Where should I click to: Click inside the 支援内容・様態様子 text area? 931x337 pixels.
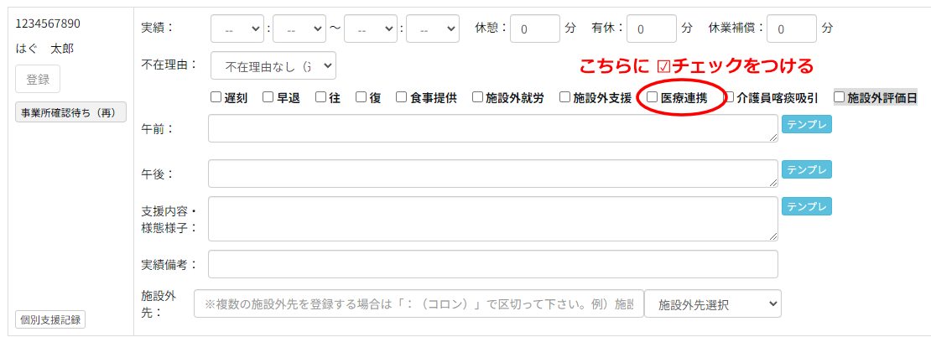(492, 219)
